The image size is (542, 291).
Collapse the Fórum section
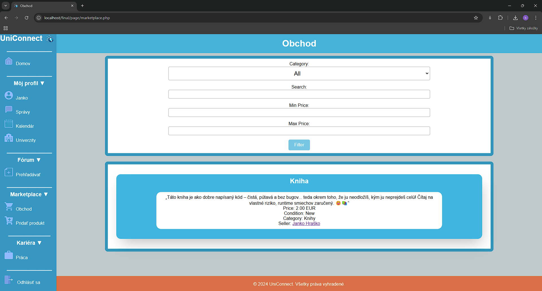click(29, 160)
